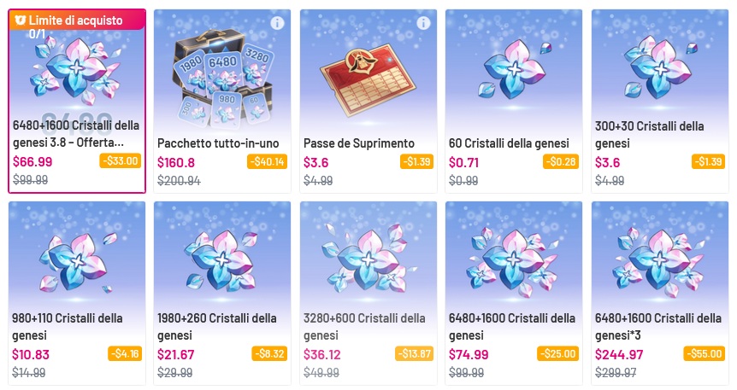Open the 6480+1600 Cristalli della genesi*3 title
737x390 pixels.
point(658,327)
